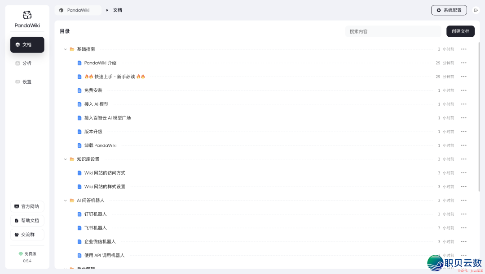Focus the 搜索内容 search field
The height and width of the screenshot is (274, 485).
pyautogui.click(x=393, y=31)
